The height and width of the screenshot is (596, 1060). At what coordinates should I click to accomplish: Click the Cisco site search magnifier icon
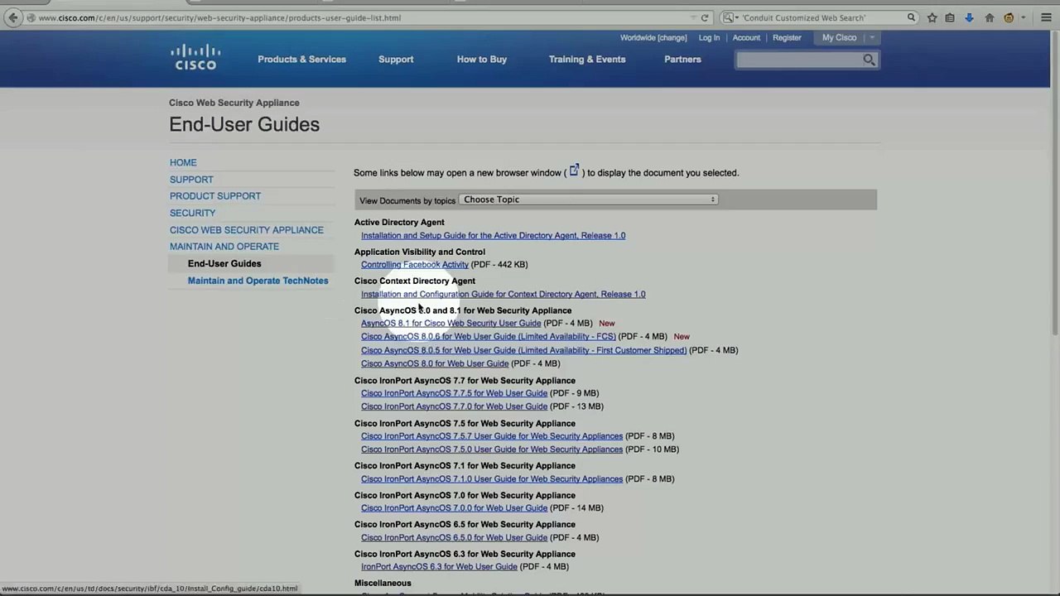click(869, 60)
